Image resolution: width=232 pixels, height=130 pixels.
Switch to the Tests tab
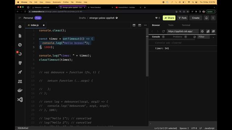[171, 25]
